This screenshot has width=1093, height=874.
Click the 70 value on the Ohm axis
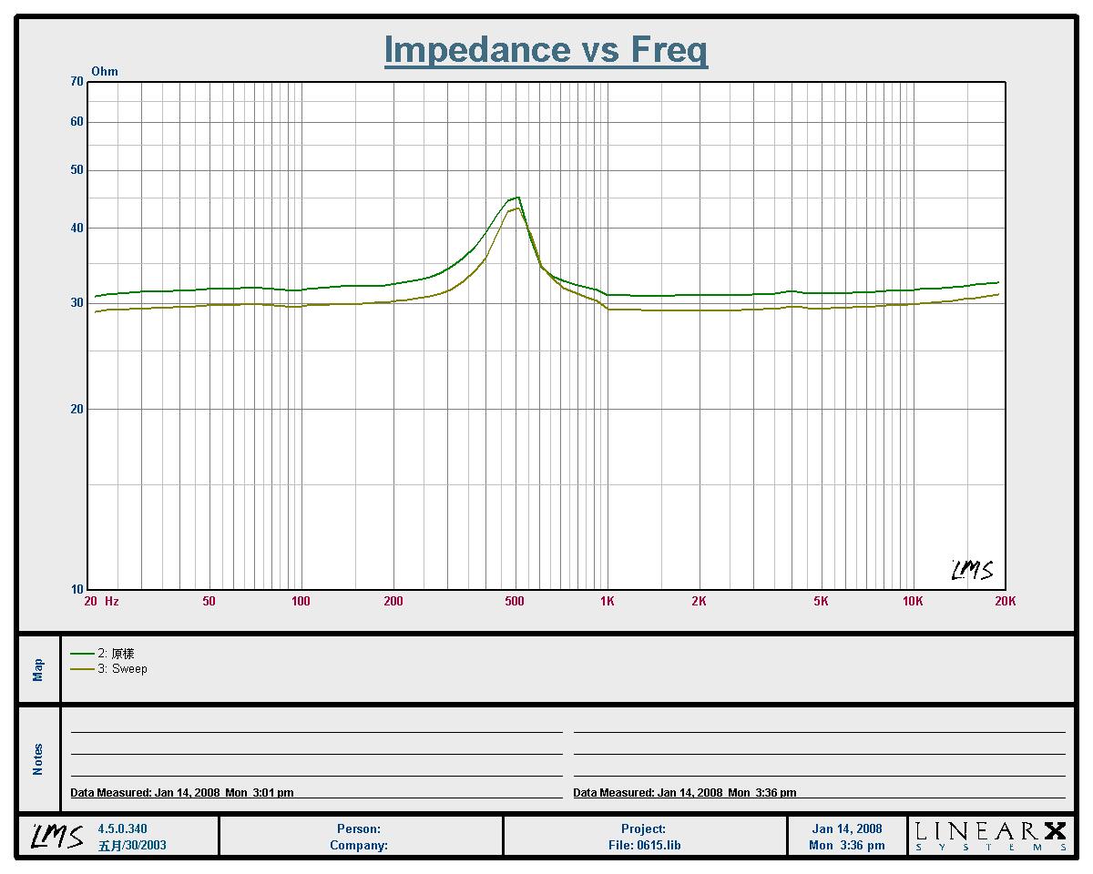(x=76, y=82)
